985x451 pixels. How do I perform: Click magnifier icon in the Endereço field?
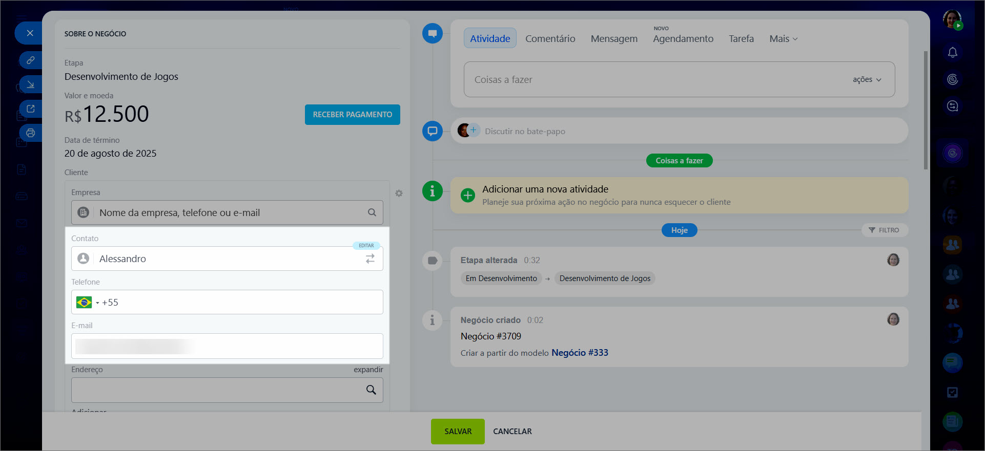click(x=371, y=390)
